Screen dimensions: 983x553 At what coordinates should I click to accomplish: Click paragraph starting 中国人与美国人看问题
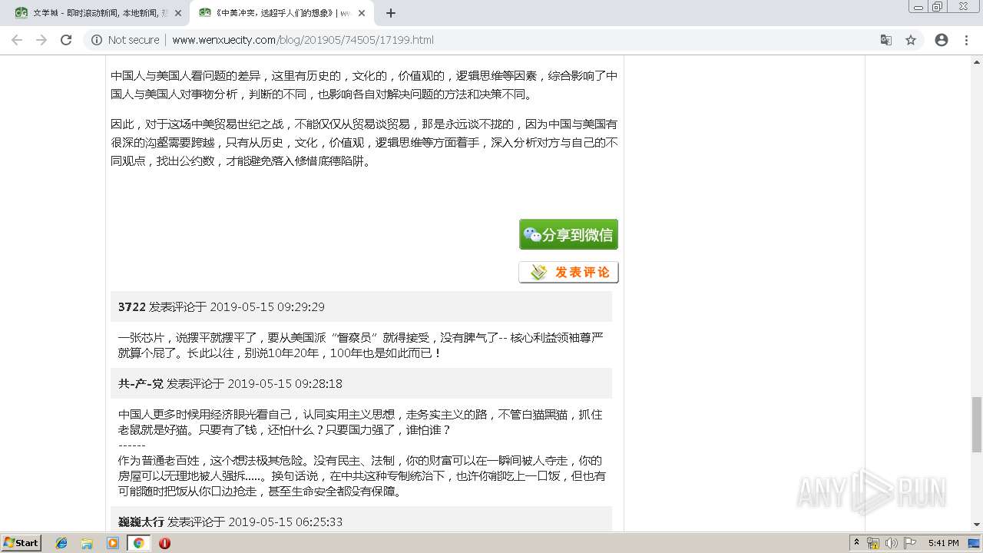[x=364, y=84]
